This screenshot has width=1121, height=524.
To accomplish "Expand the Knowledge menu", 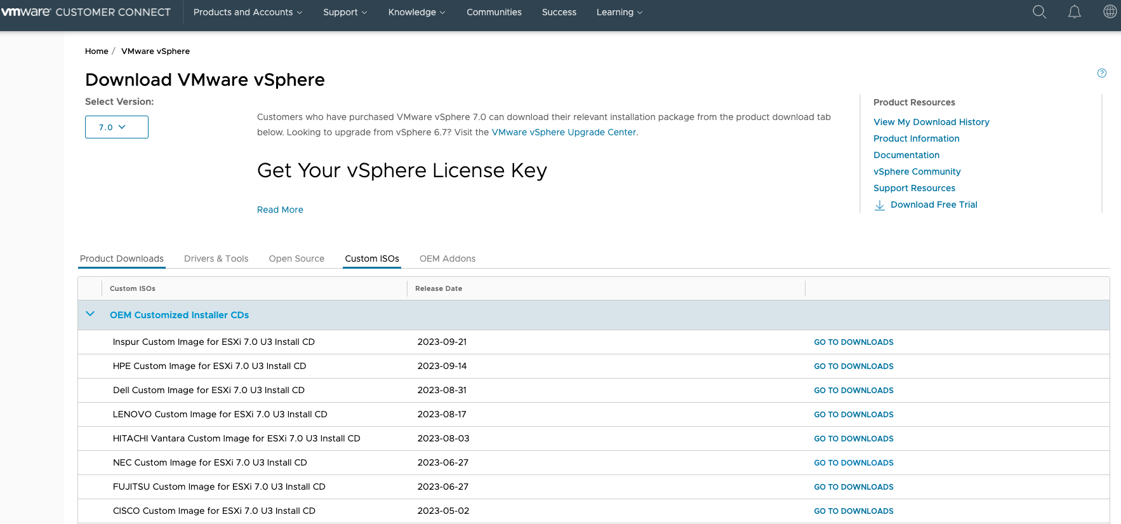I will 416,12.
